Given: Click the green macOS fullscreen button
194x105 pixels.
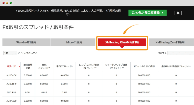Looking at the screenshot, I should click(11, 3).
